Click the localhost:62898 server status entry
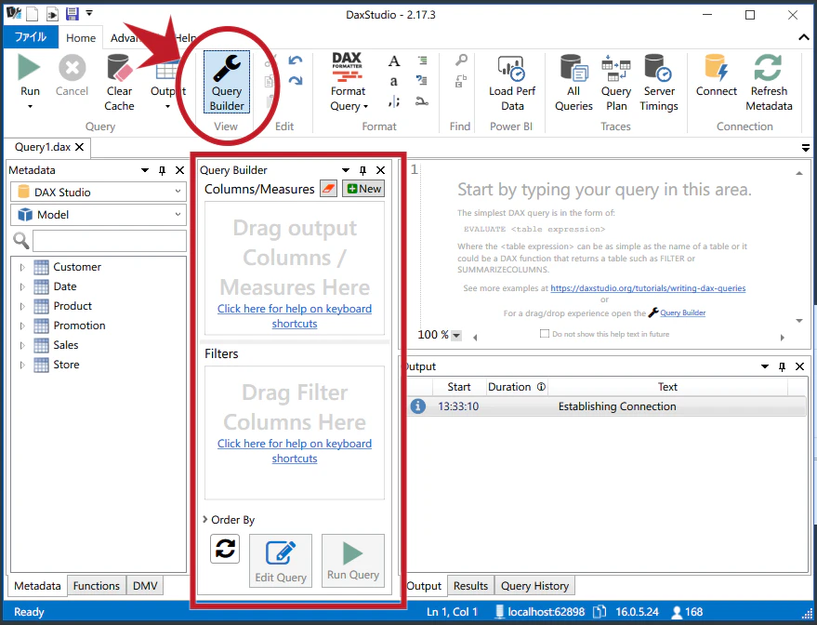 click(x=540, y=612)
